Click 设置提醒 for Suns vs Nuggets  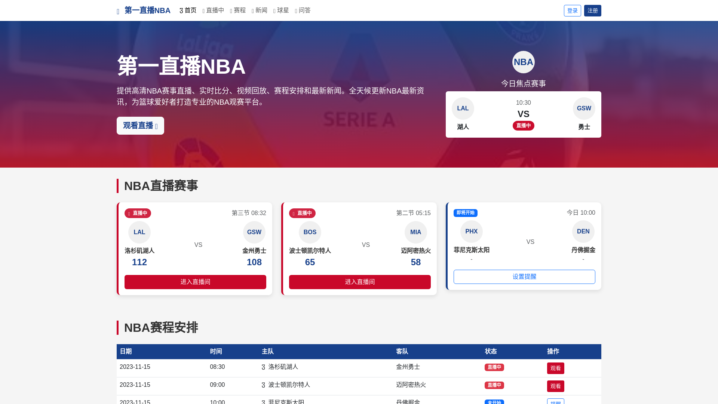[524, 277]
